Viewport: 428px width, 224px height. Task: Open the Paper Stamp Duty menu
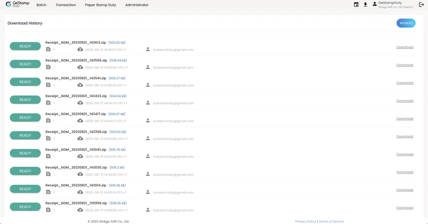[x=100, y=5]
